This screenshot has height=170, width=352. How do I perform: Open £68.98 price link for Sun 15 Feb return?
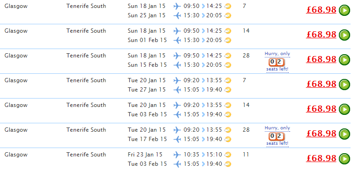[x=321, y=59]
